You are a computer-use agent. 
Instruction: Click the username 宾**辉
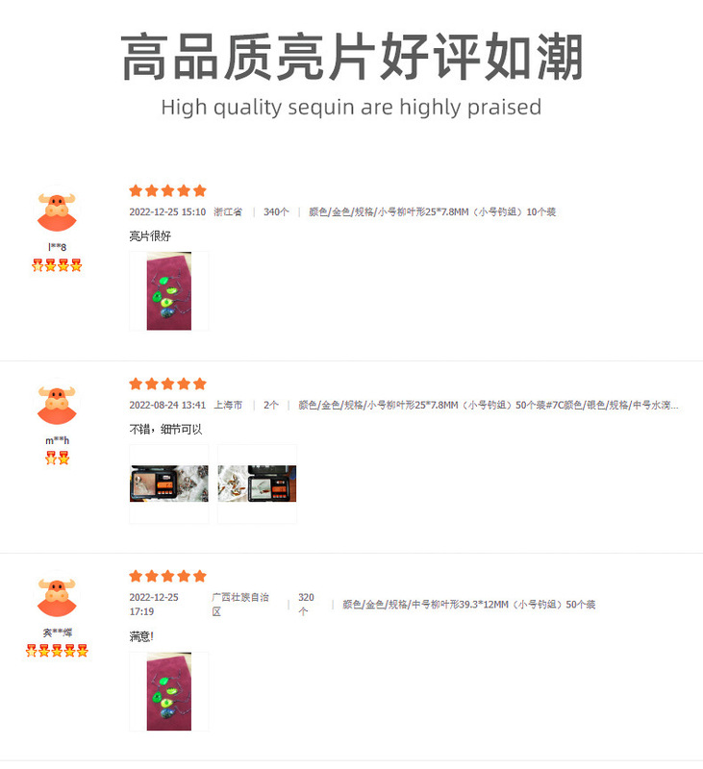tap(57, 633)
